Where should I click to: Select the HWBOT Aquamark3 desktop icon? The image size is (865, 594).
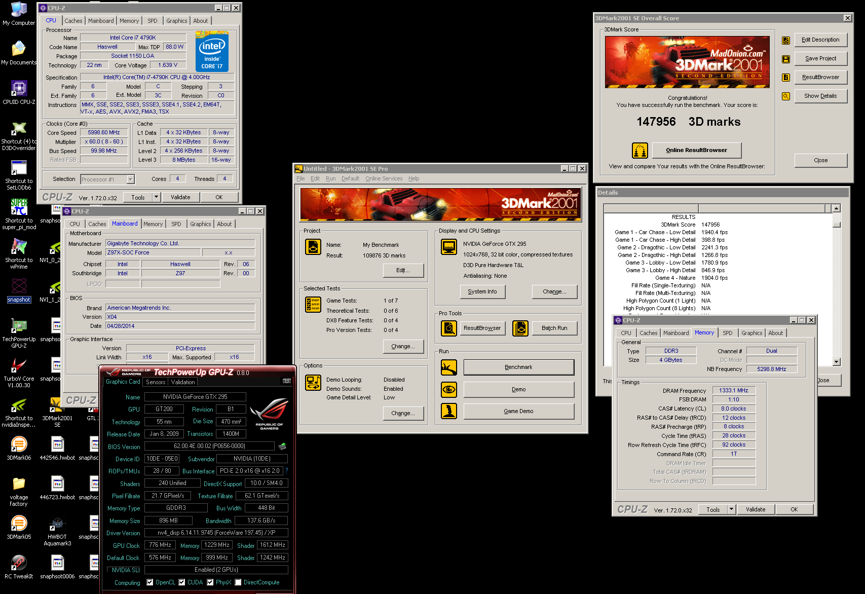(x=57, y=531)
